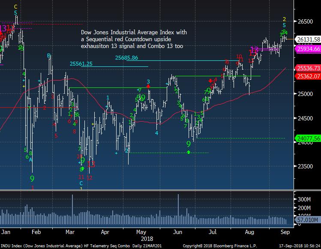Click the 200M volume axis label
The width and height of the screenshot is (321, 249).
(304, 208)
